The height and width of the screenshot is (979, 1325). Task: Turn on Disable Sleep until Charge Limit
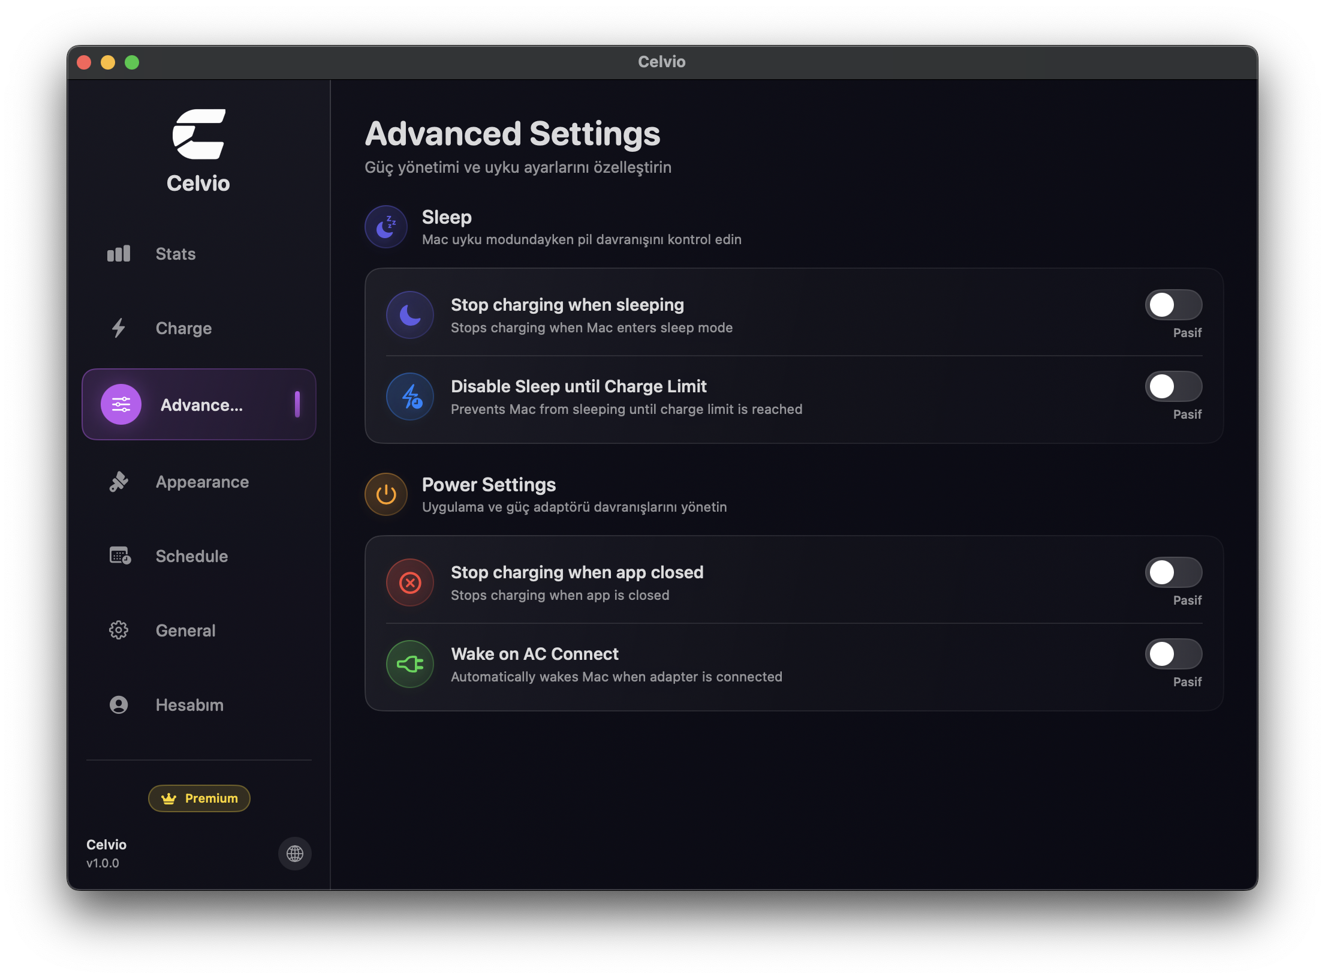coord(1173,386)
